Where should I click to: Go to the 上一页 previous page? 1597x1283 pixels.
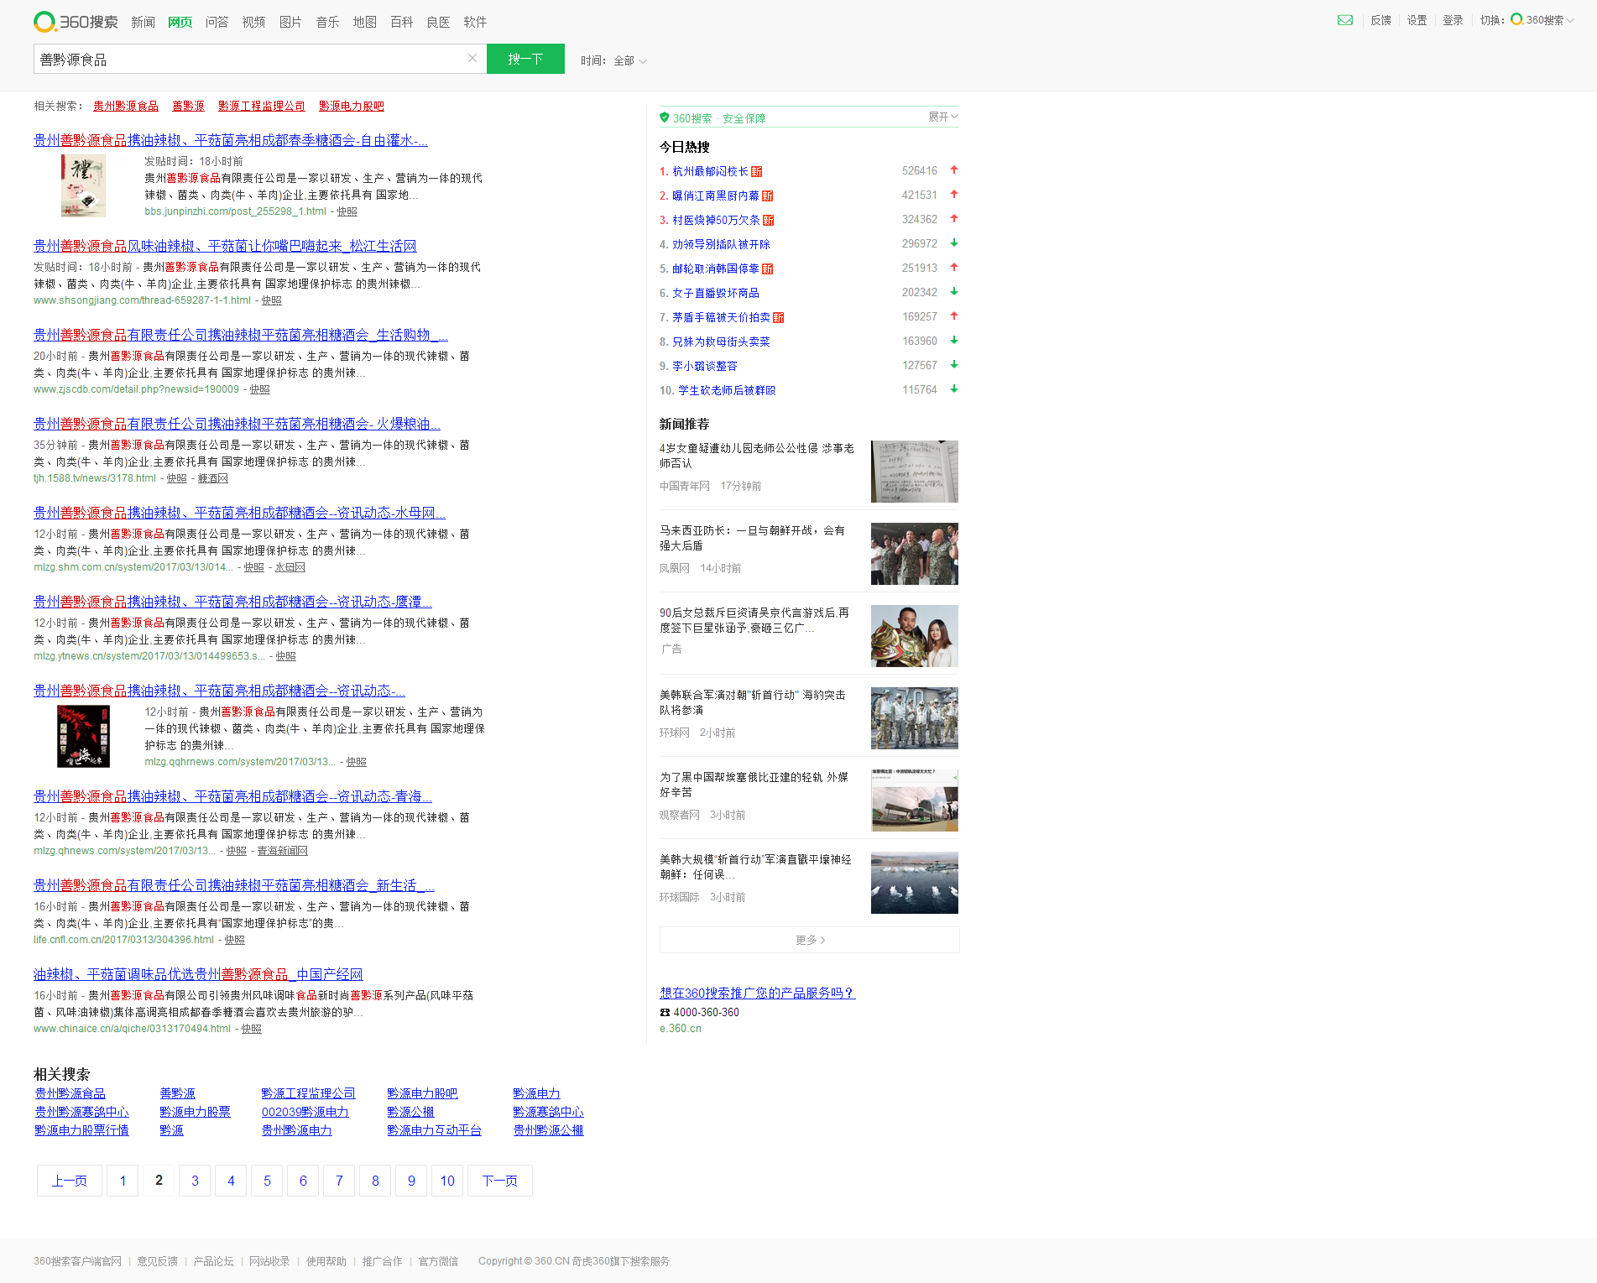[69, 1181]
